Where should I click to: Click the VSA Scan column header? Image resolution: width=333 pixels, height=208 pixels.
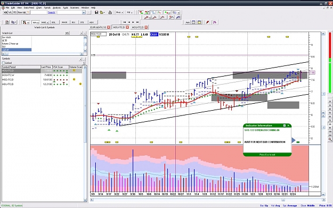coord(60,67)
